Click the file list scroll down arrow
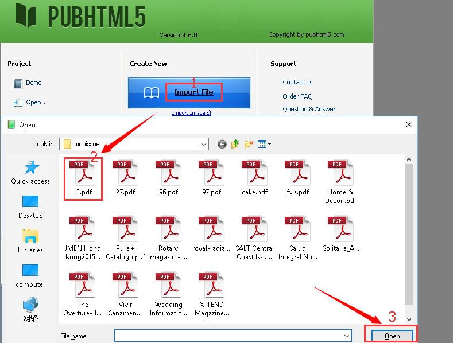 (x=409, y=319)
